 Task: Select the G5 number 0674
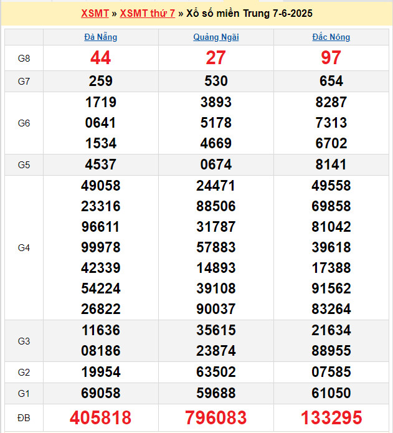(x=216, y=164)
